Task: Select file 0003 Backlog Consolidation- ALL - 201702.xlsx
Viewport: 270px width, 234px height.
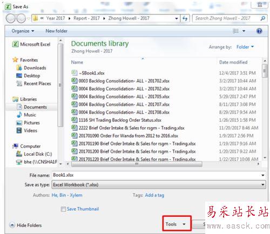Action: click(120, 81)
